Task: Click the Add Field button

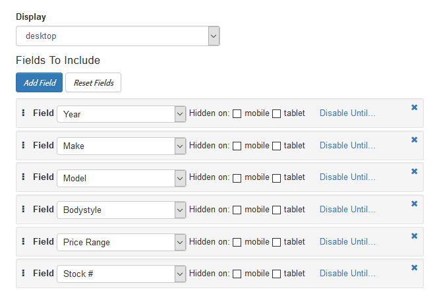Action: [x=39, y=83]
